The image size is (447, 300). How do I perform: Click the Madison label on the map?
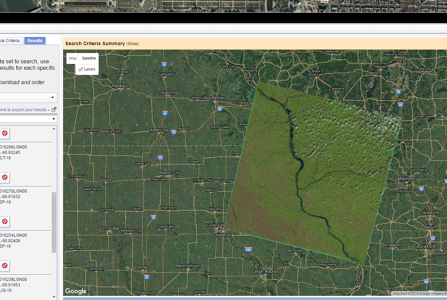pyautogui.click(x=407, y=179)
